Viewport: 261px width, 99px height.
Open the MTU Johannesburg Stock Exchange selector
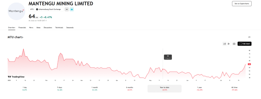(x=46, y=9)
